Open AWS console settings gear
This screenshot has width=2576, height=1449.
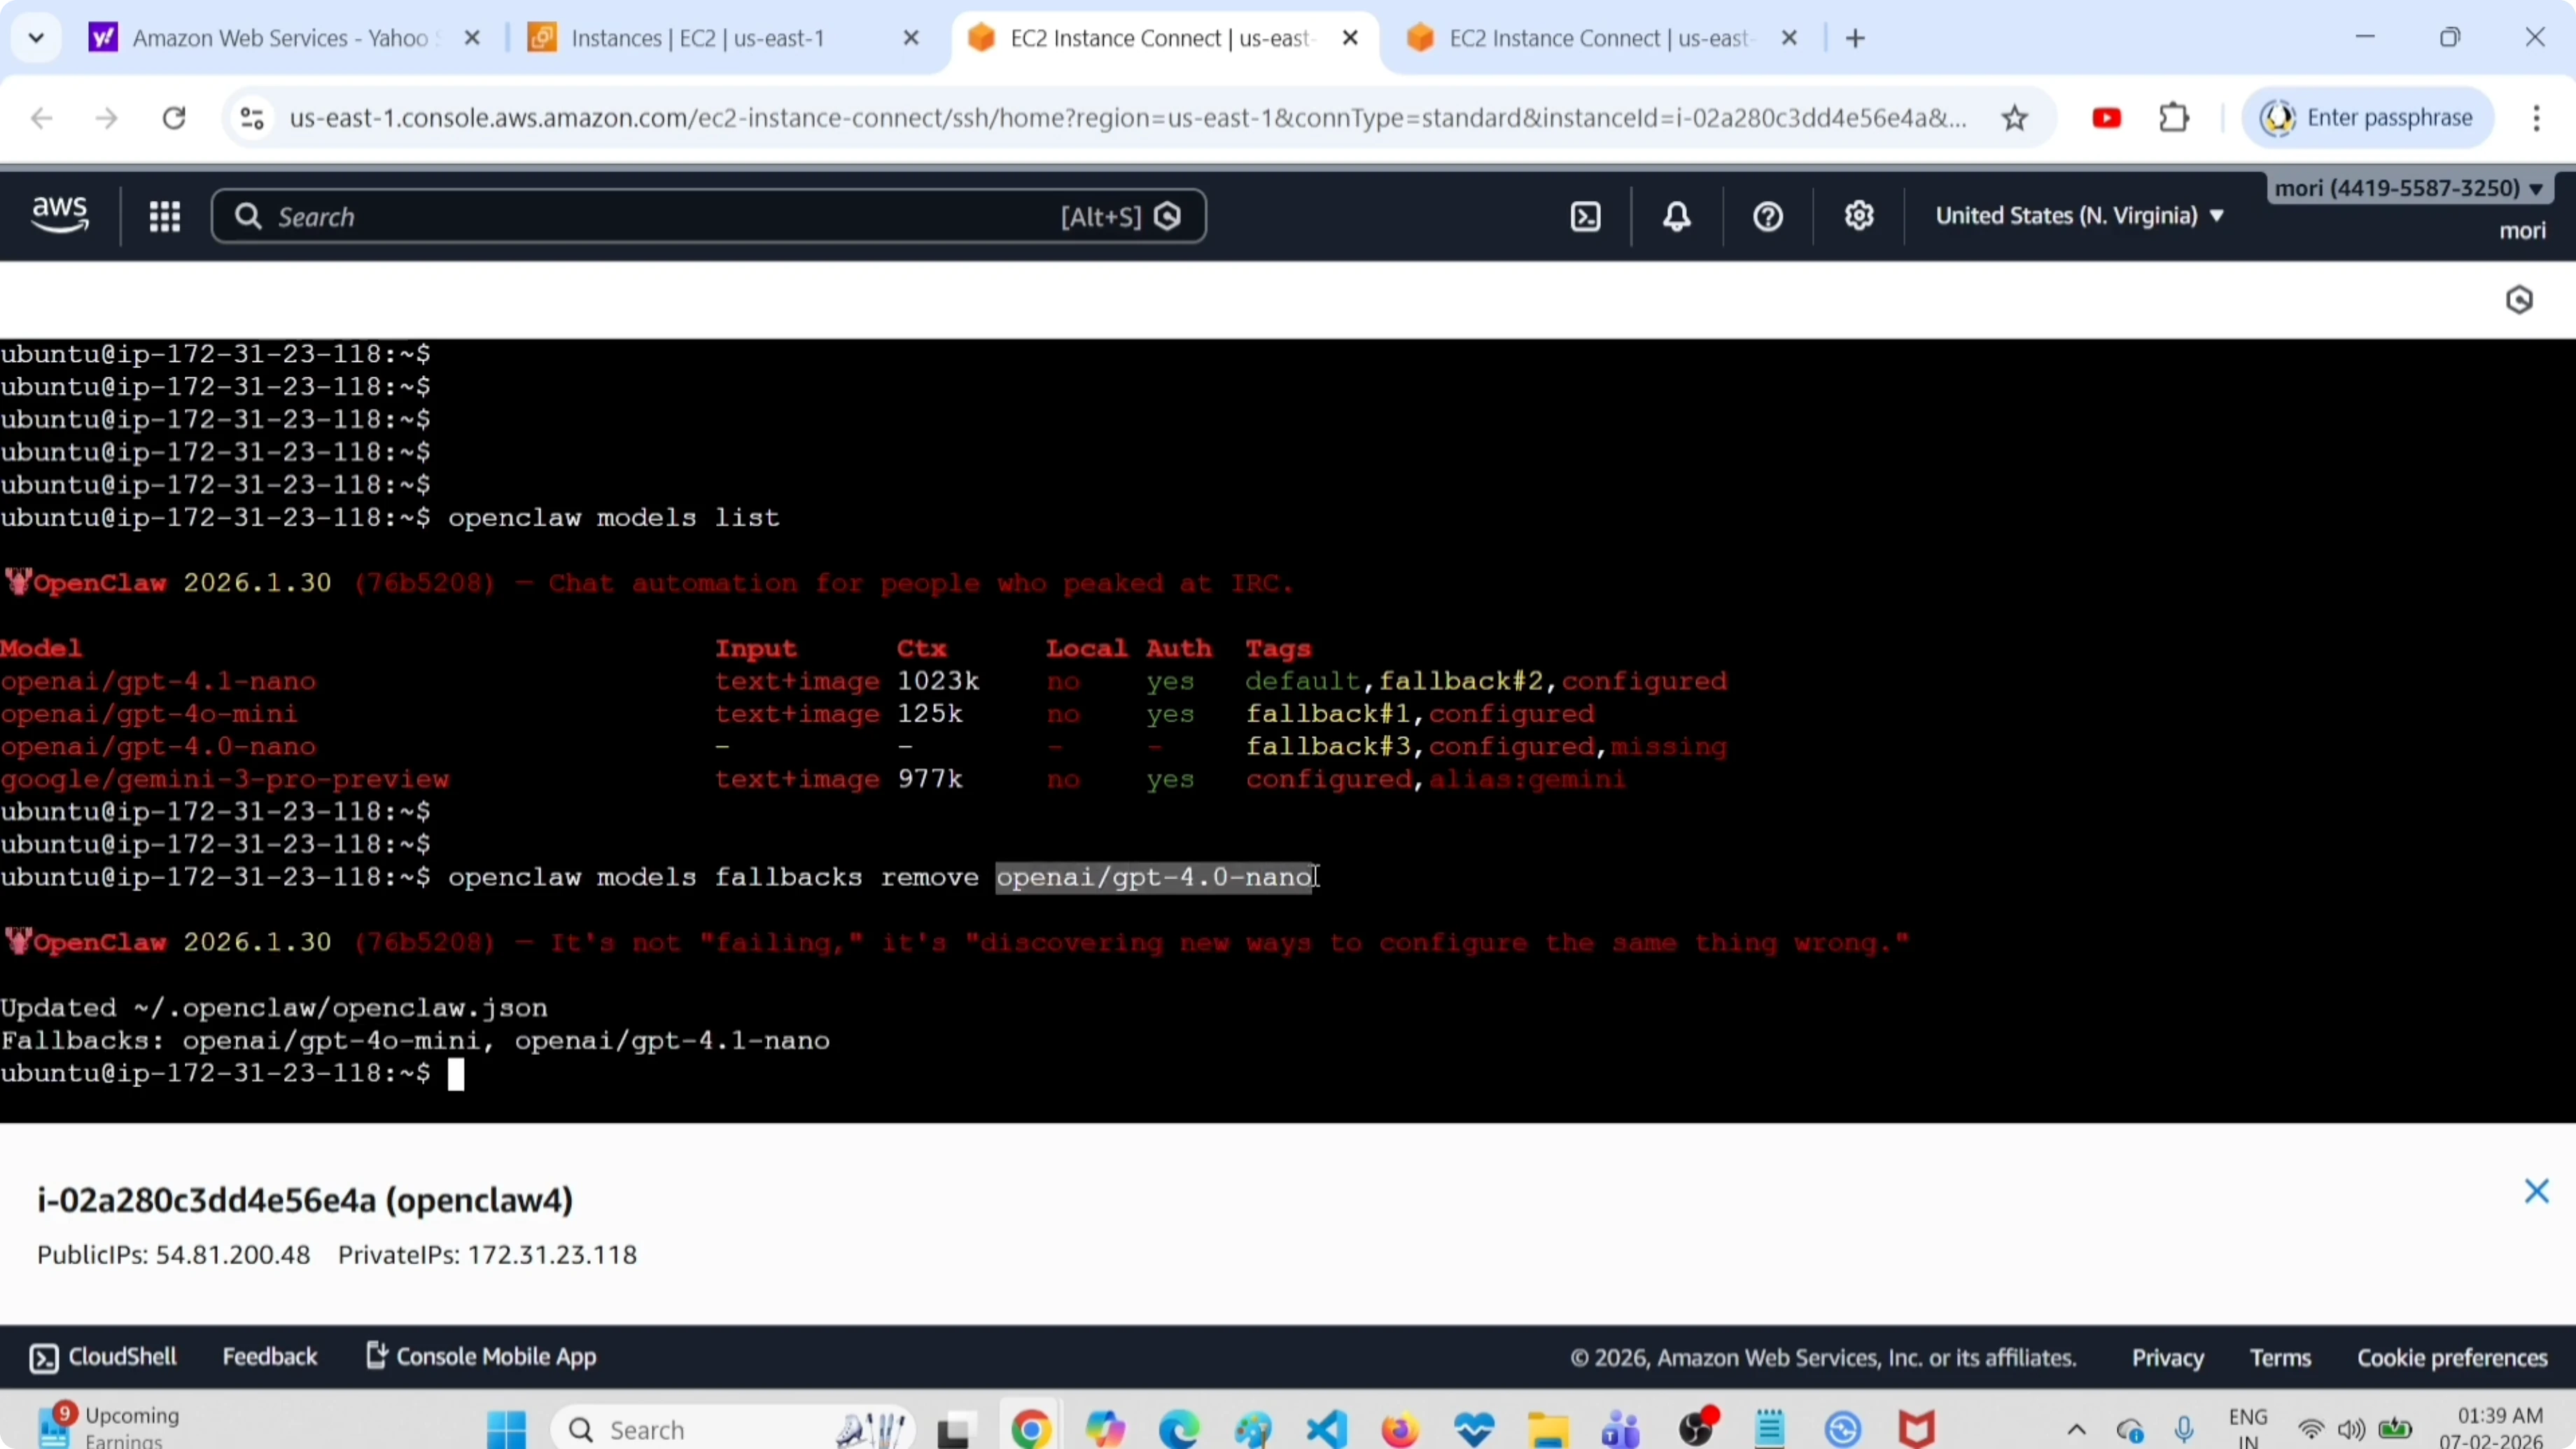(1859, 217)
